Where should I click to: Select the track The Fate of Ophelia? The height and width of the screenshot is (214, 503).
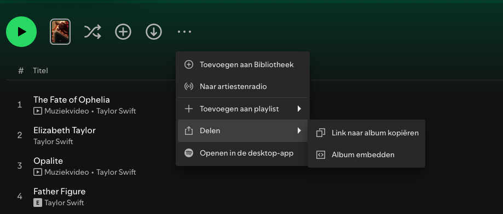click(x=72, y=100)
